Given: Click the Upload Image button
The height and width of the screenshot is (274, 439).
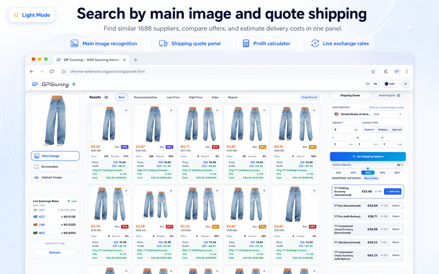Looking at the screenshot, I should [55, 177].
